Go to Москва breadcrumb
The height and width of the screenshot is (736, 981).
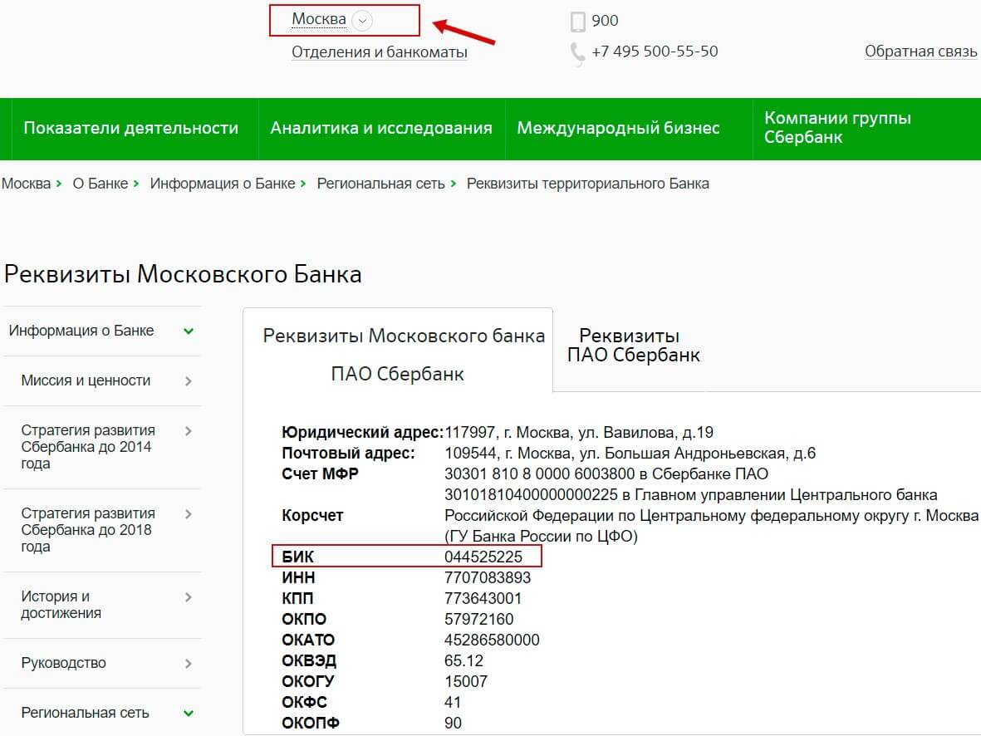point(26,184)
